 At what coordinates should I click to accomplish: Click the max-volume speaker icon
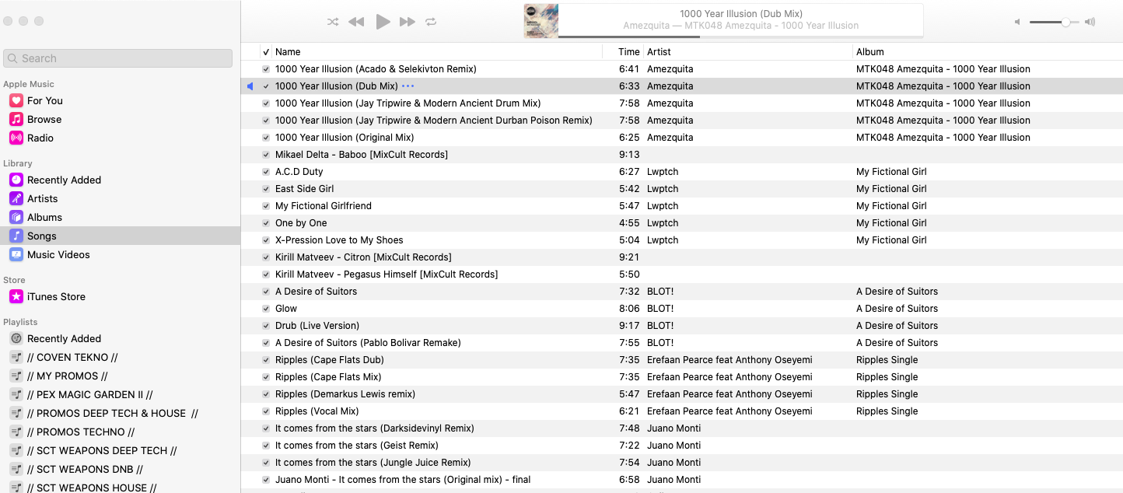click(1090, 23)
